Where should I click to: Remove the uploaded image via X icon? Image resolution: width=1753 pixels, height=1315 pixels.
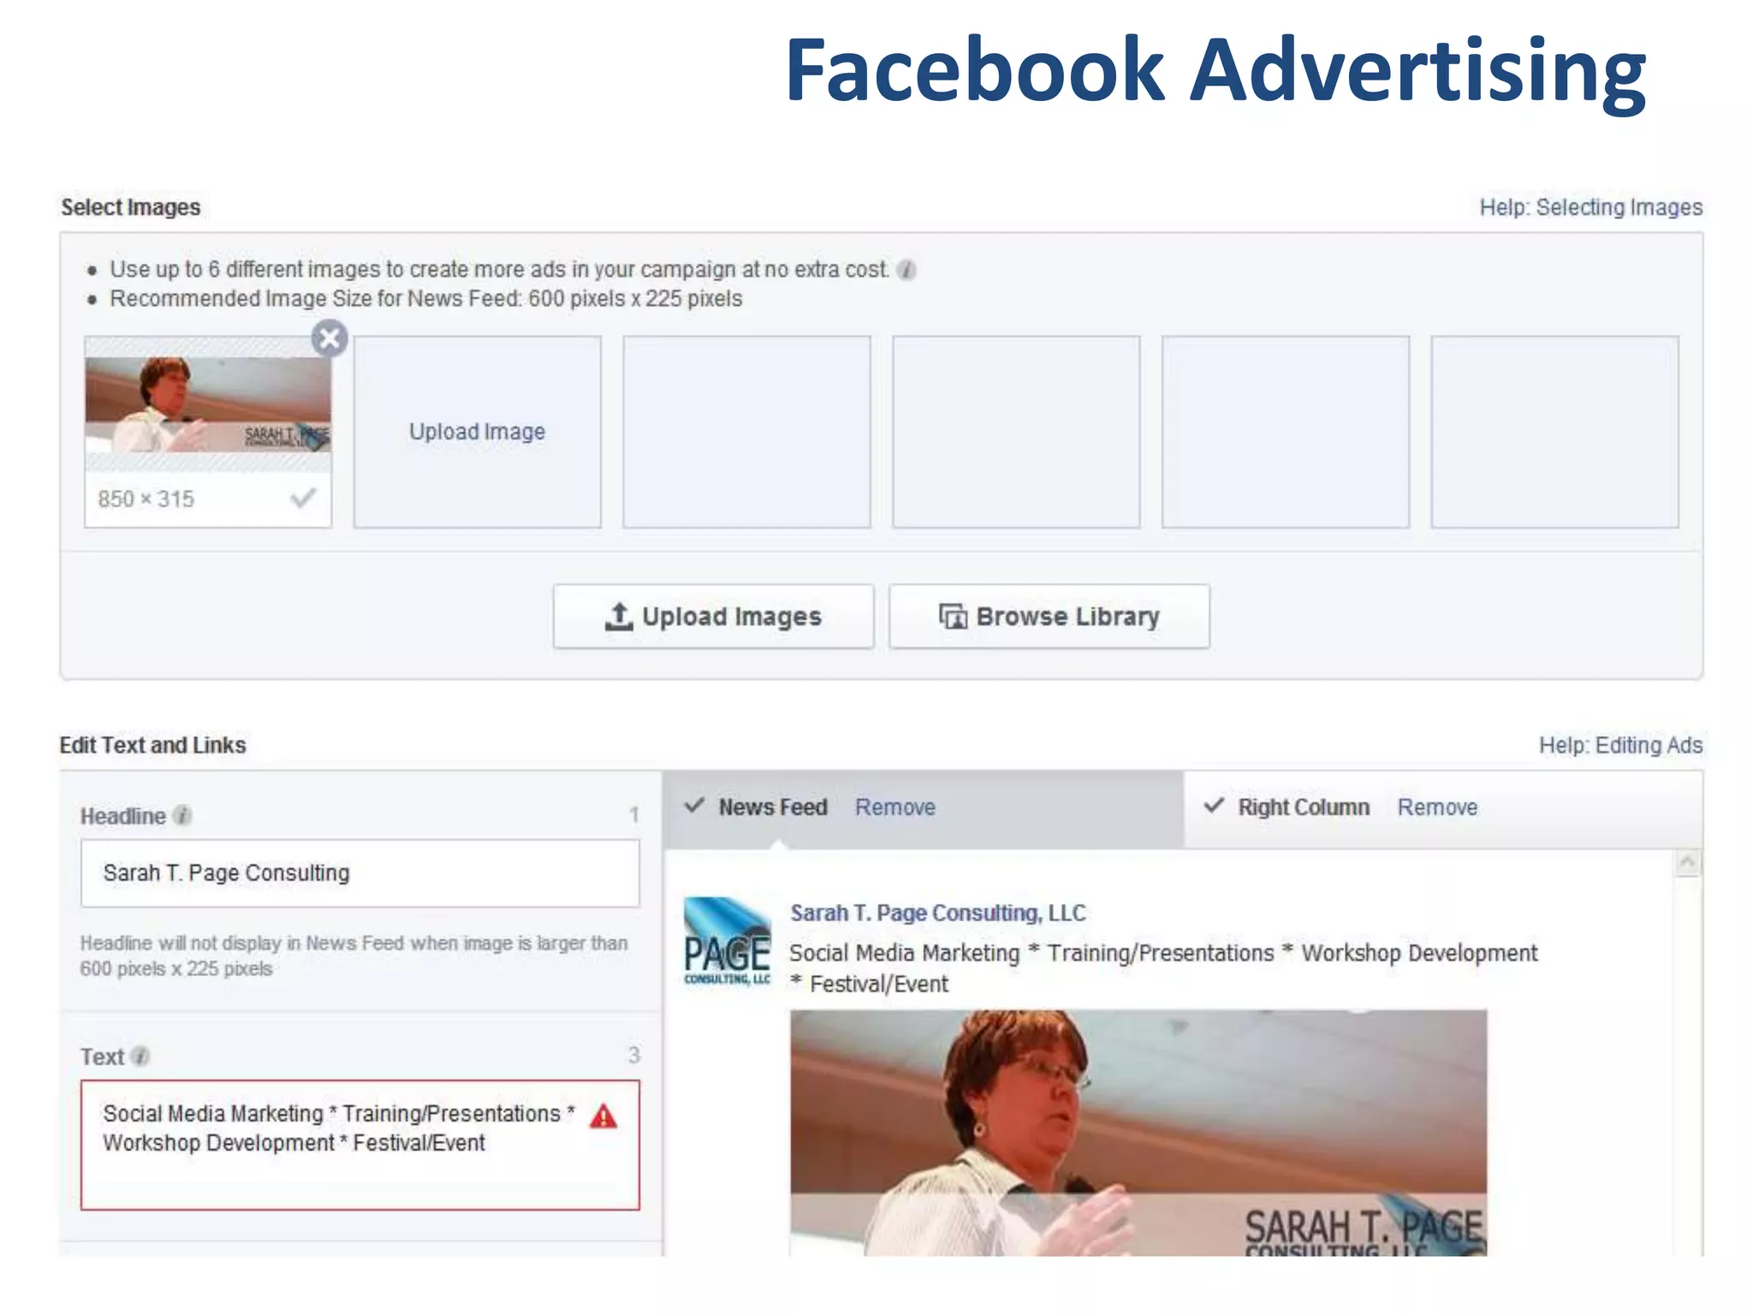click(330, 338)
